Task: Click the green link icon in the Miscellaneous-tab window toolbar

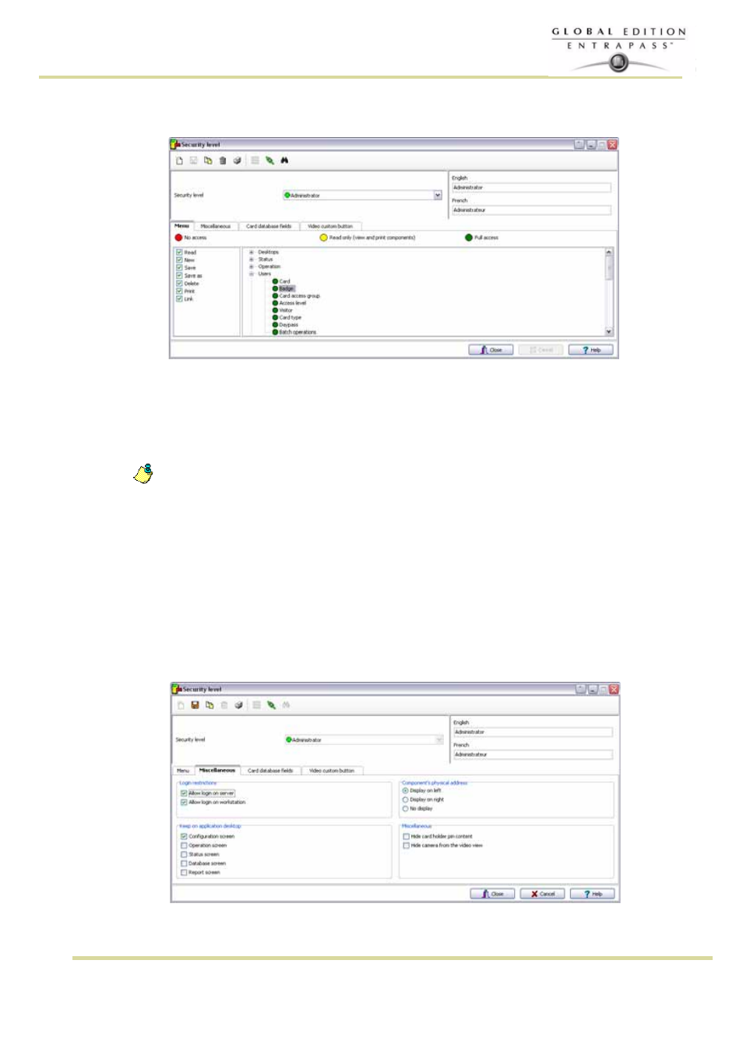Action: [x=271, y=705]
